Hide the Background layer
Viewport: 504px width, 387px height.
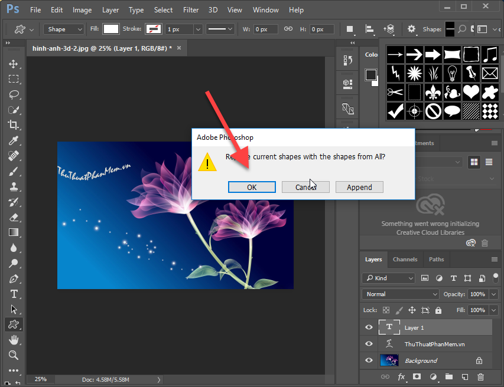(x=368, y=360)
